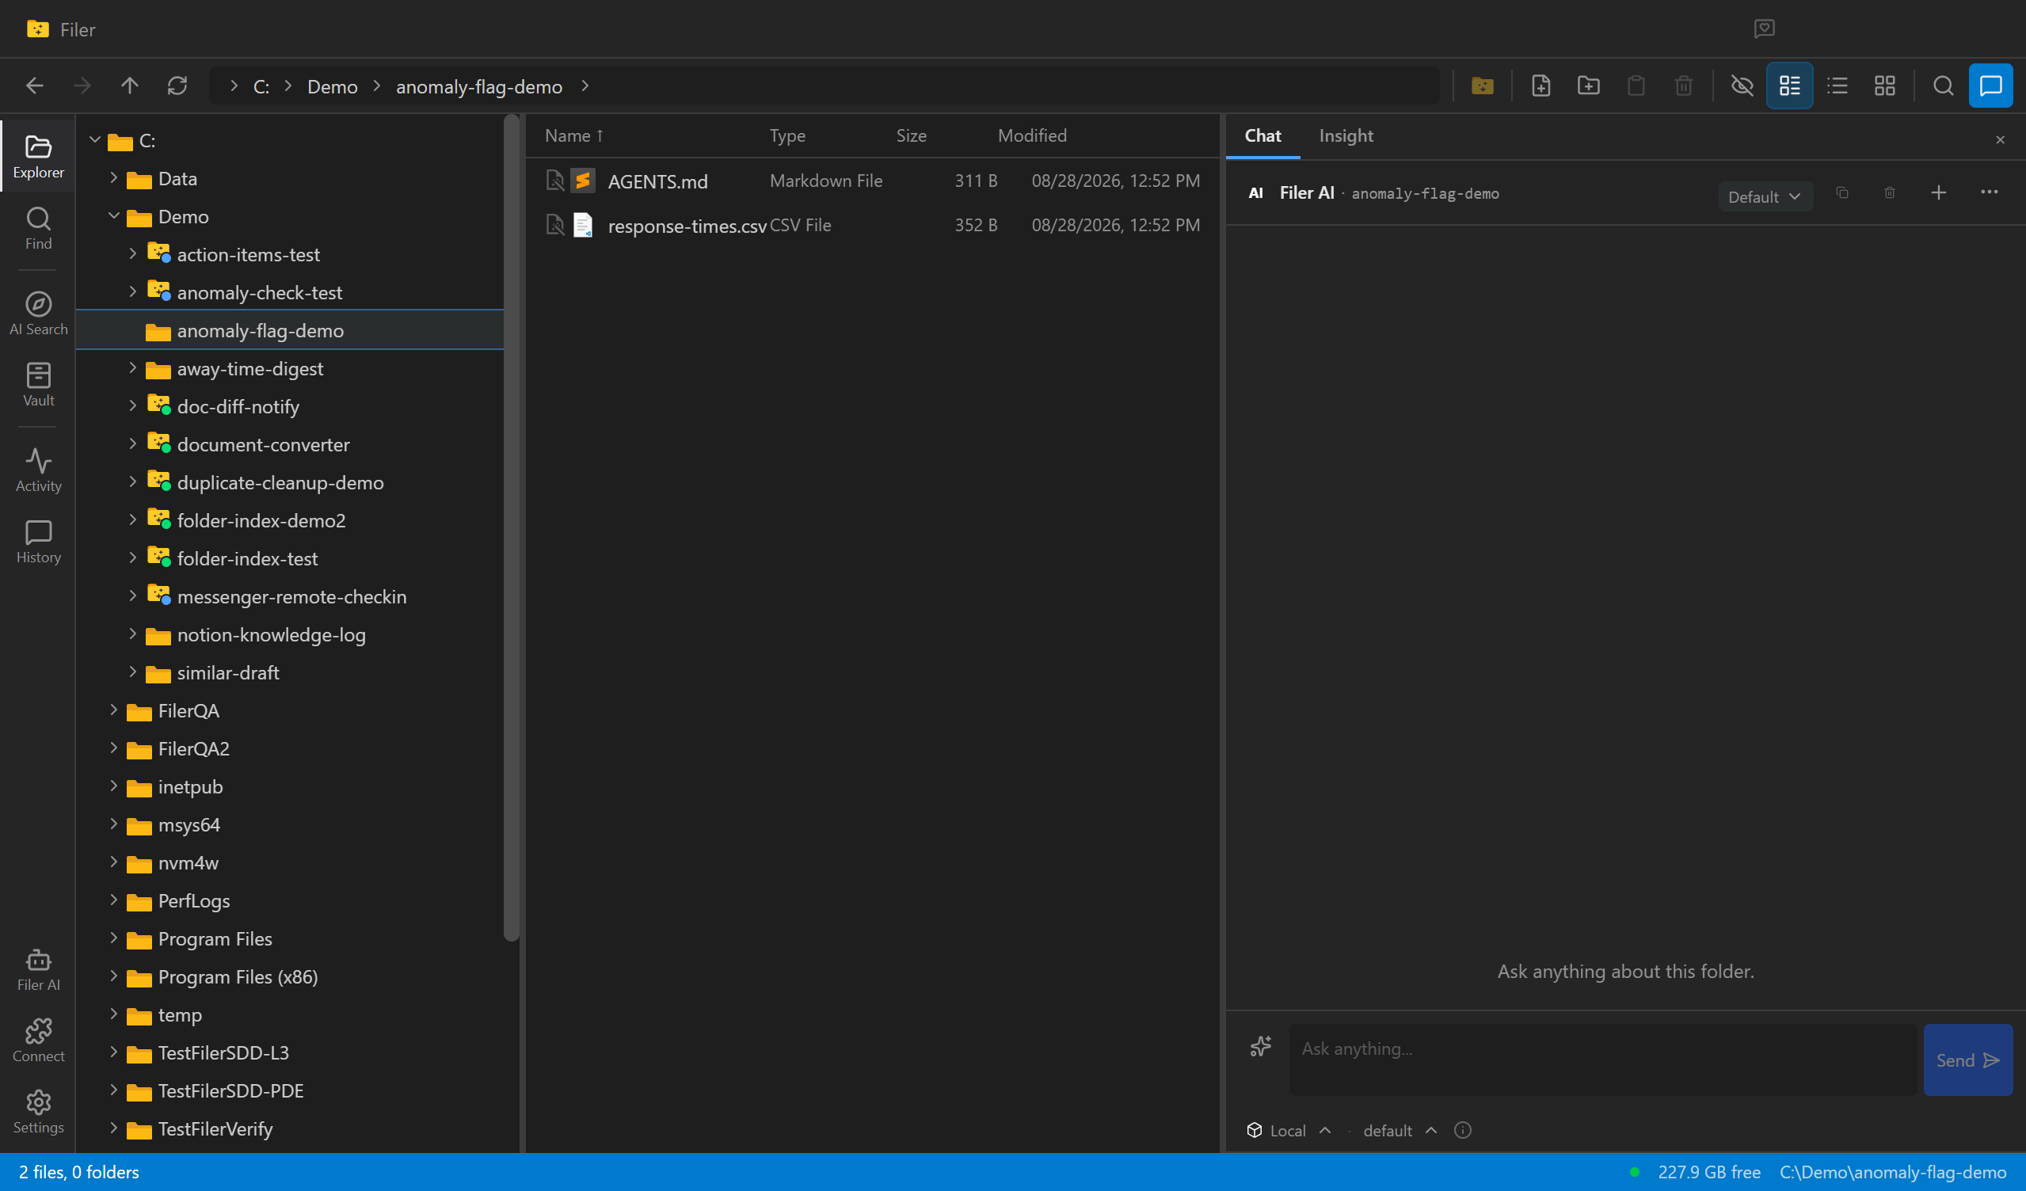2026x1191 pixels.
Task: Sort by the Modified column header
Action: coord(1032,136)
